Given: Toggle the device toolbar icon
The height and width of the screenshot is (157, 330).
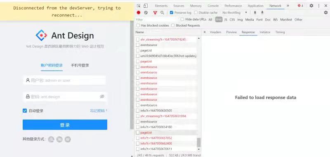Looking at the screenshot, I should 146,6.
